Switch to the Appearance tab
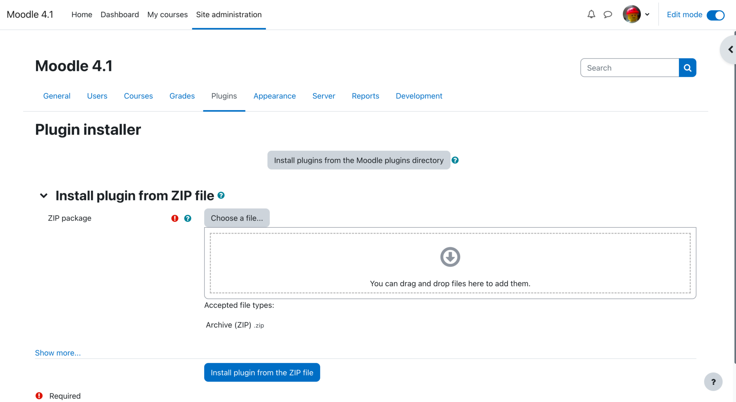 click(x=275, y=96)
